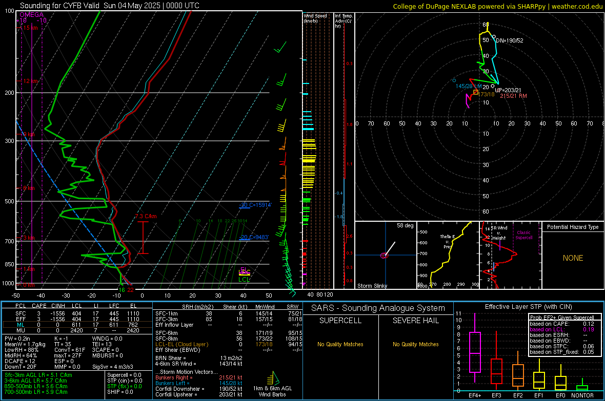Click the SEVERE HAIL SARS panel heading

(415, 321)
